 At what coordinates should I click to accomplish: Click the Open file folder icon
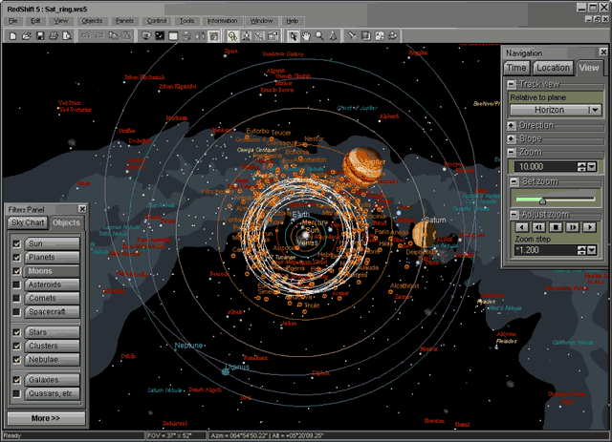tap(26, 36)
